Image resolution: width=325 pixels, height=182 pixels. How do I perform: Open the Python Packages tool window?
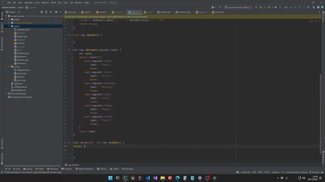click(84, 169)
